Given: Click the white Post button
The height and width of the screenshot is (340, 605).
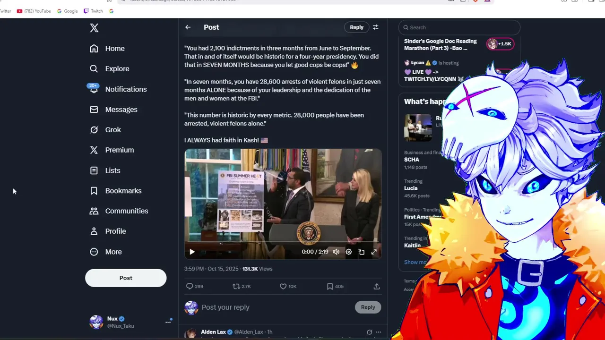Looking at the screenshot, I should pos(126,278).
